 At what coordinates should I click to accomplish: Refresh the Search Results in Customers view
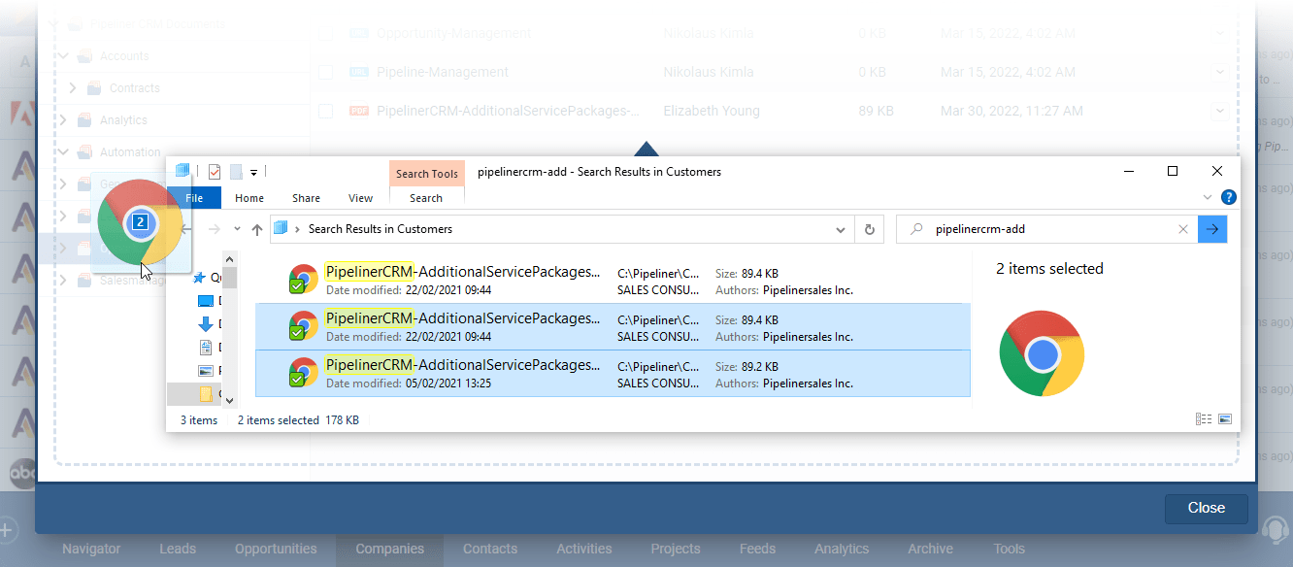[x=869, y=229]
